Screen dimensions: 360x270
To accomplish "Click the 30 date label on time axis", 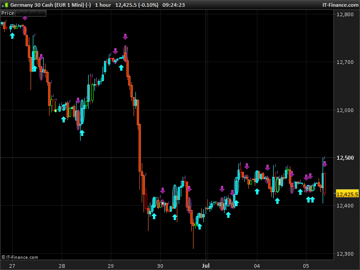I will point(160,266).
